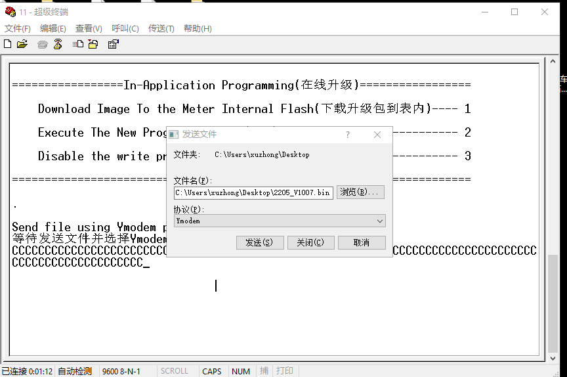This screenshot has width=567, height=377.
Task: Click the Send file toolbar icon
Action: pos(77,44)
